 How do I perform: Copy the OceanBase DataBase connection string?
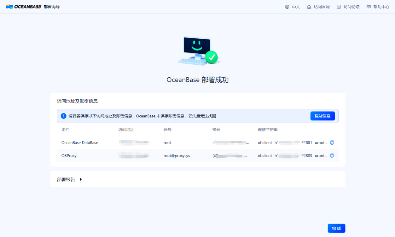point(331,142)
